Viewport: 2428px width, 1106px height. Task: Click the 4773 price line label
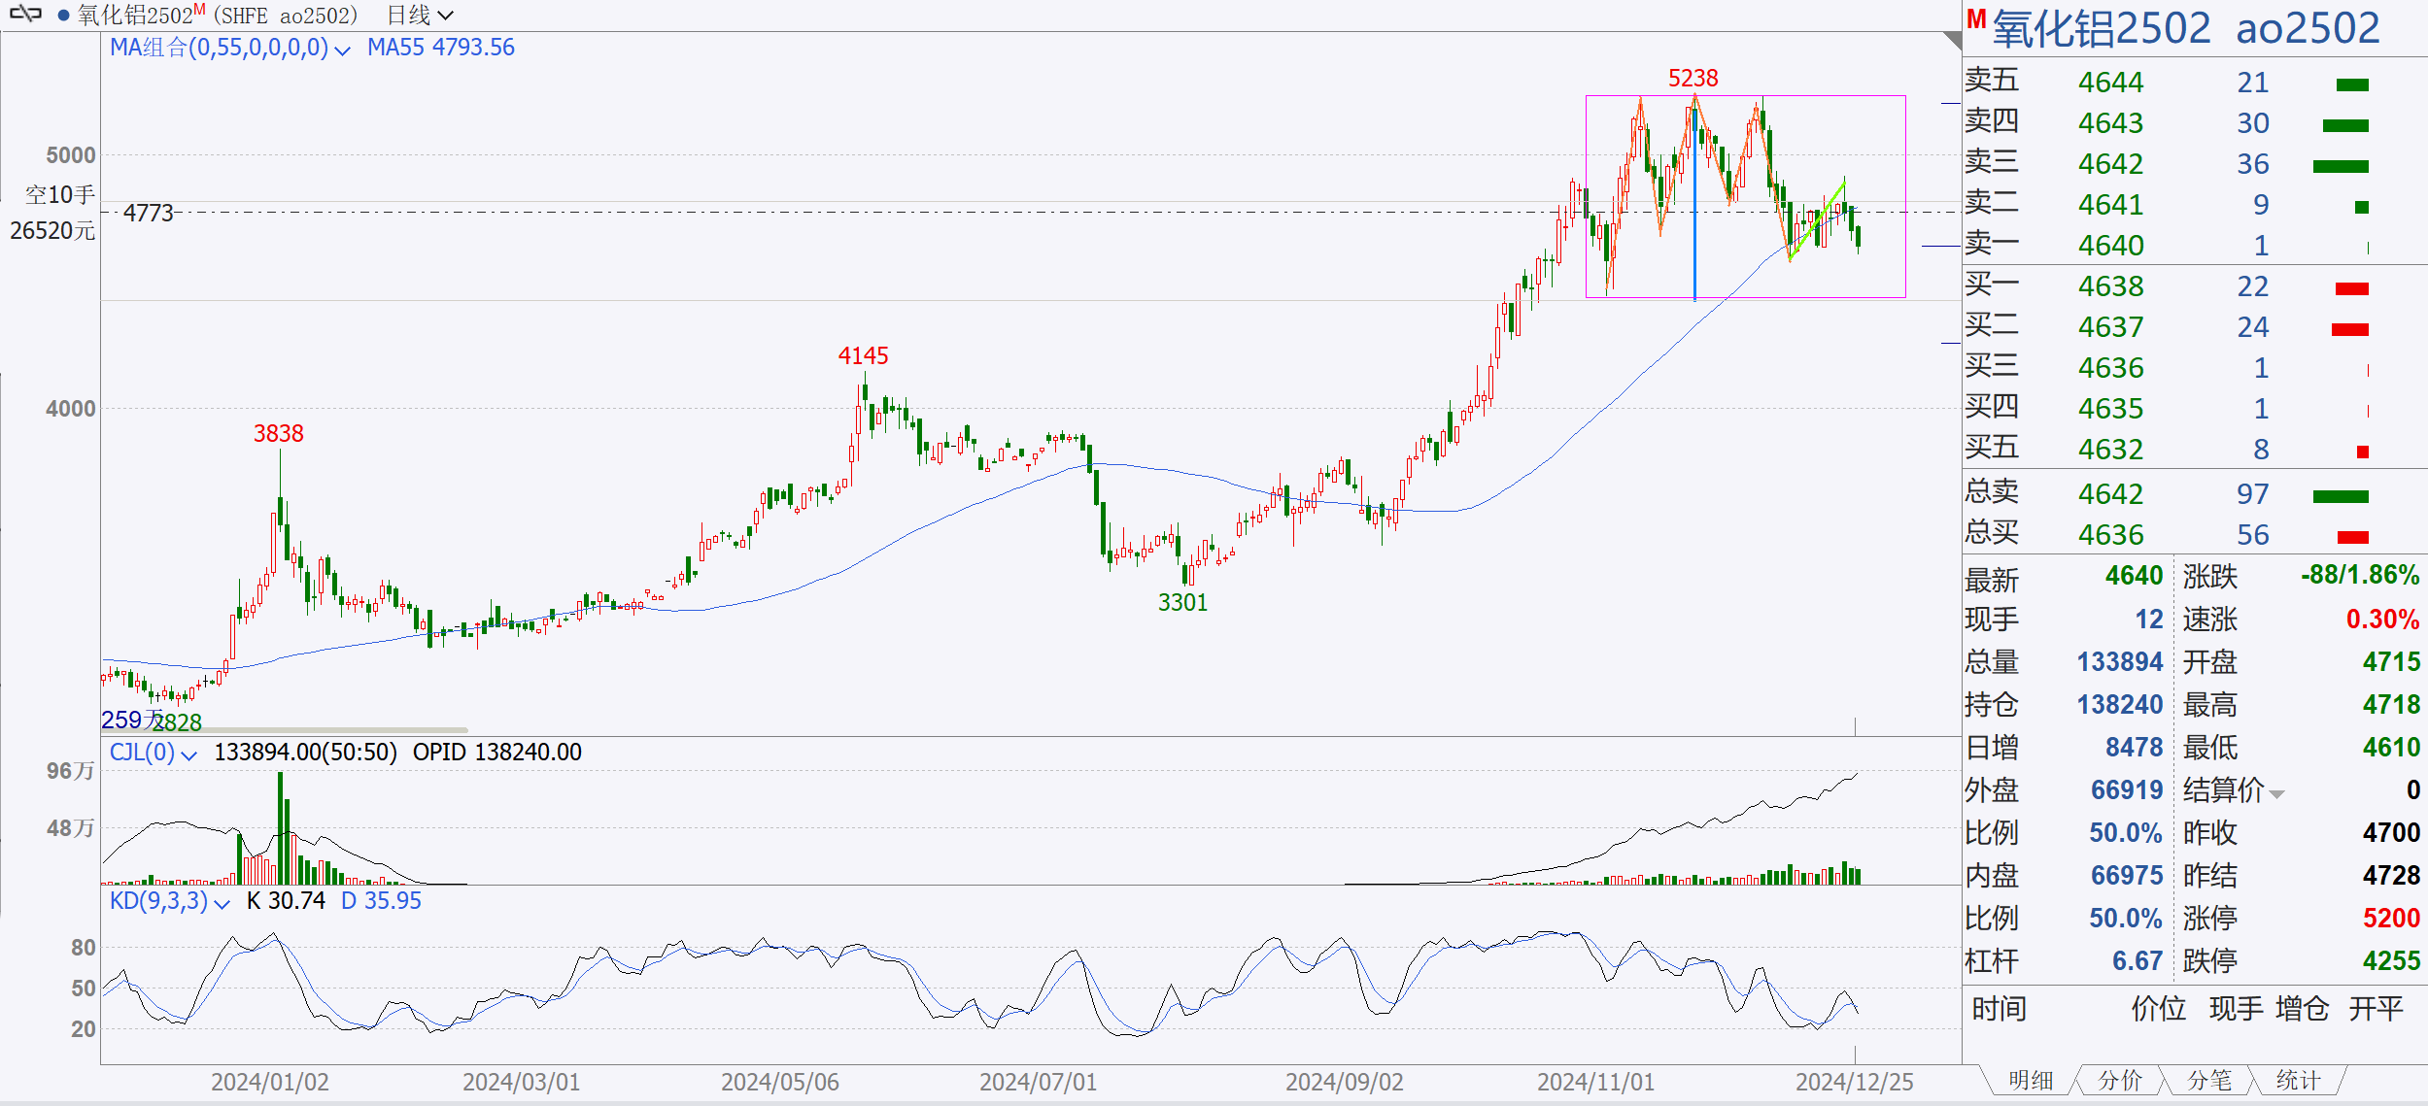[x=149, y=213]
